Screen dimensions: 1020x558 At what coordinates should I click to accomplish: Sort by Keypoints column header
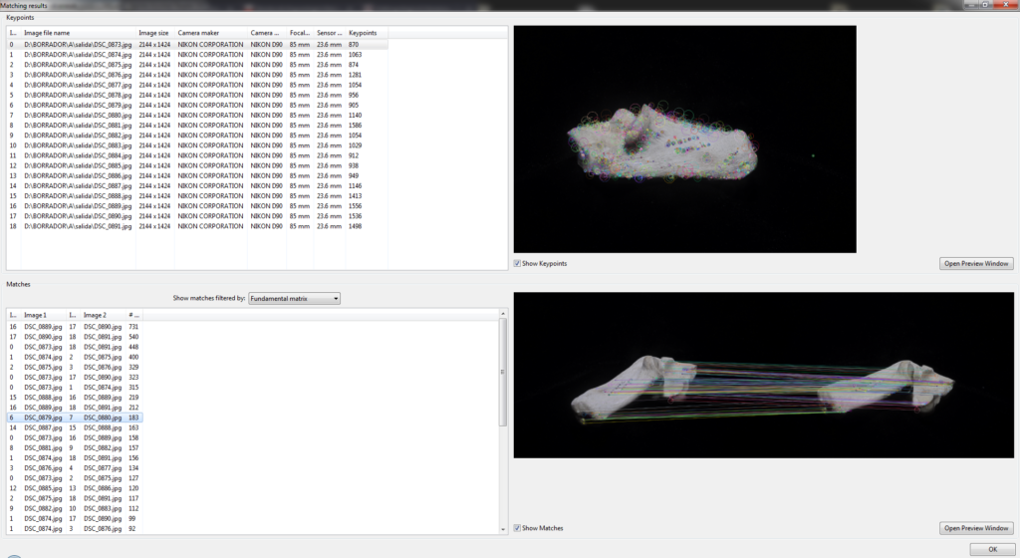pos(364,33)
